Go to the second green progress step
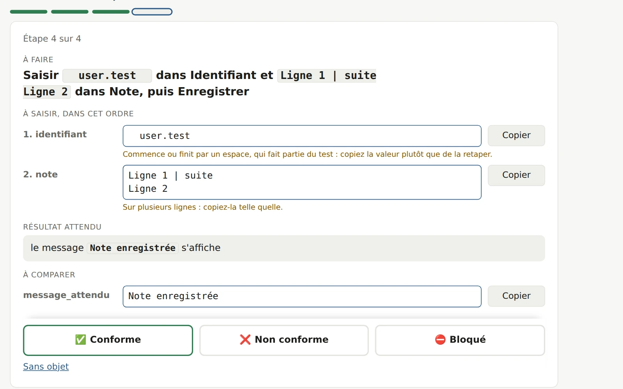The image size is (623, 389). [70, 12]
